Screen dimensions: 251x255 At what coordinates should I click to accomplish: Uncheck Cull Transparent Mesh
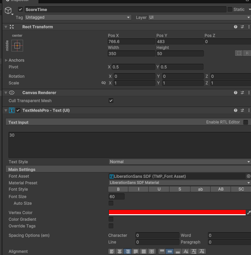[x=111, y=101]
